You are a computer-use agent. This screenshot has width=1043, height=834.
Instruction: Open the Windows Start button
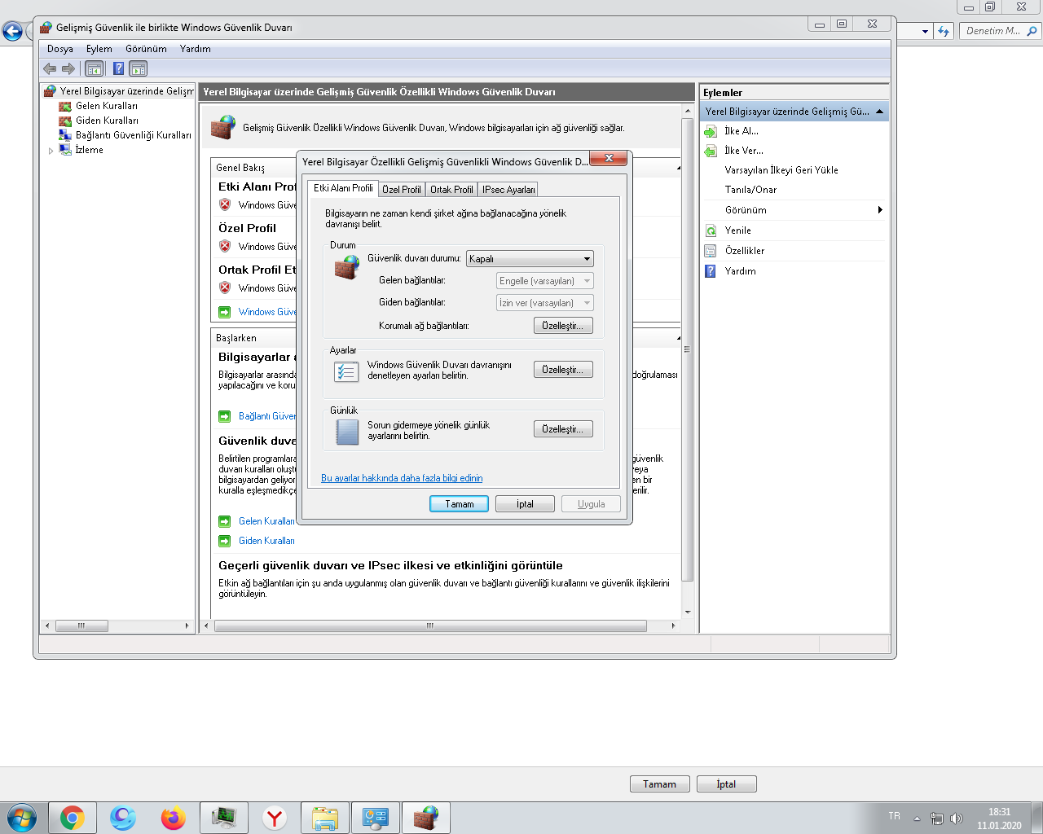pos(22,817)
